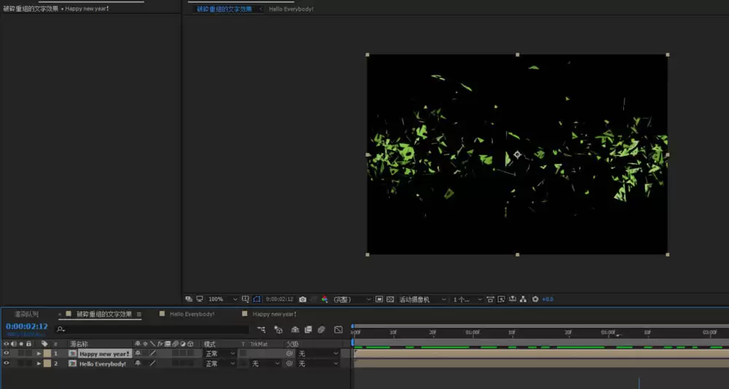Viewport: 729px width, 389px height.
Task: Click the show channel RGB color icon
Action: [x=324, y=299]
